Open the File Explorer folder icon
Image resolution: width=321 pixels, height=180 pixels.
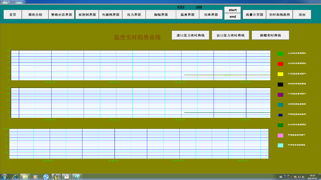point(25,177)
